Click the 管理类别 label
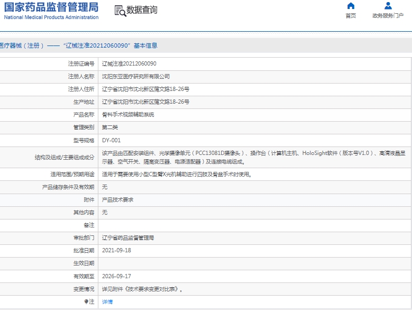 click(84, 127)
